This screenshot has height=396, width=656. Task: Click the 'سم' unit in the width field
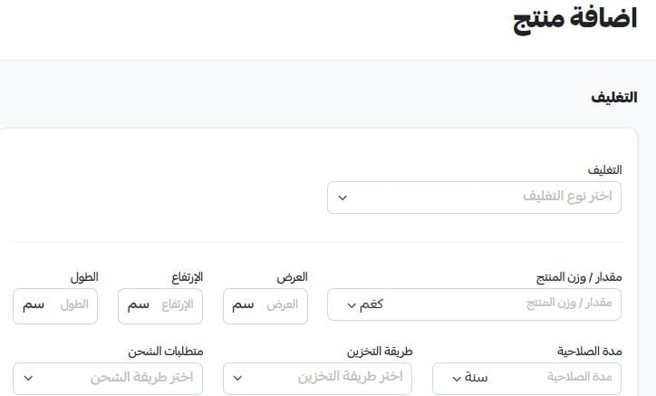point(243,304)
